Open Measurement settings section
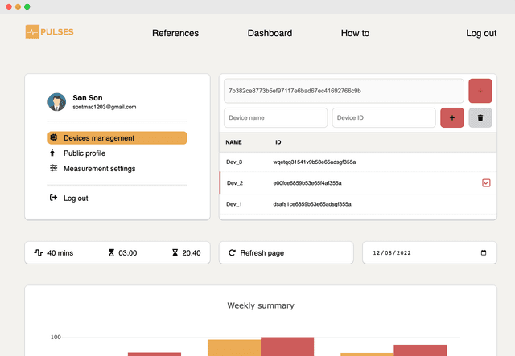Viewport: 515px width, 356px height. coord(99,169)
